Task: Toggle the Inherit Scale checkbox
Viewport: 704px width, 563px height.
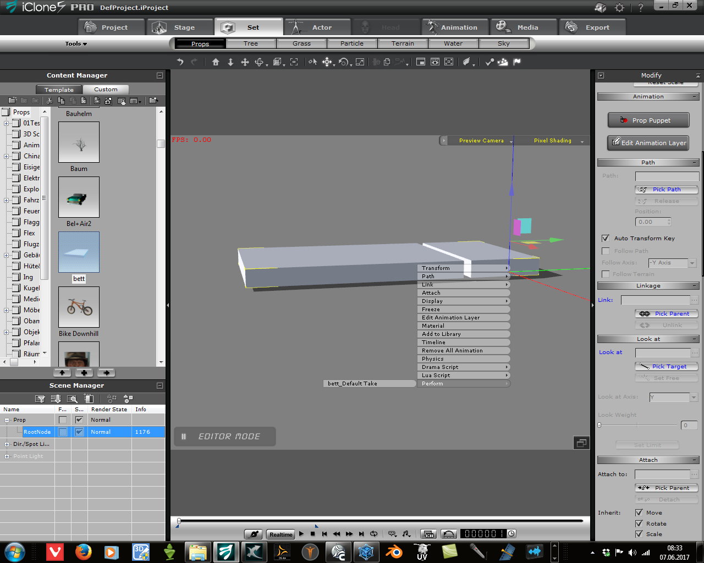Action: 639,534
